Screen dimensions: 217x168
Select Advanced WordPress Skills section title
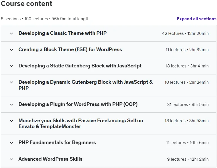[x=50, y=159]
